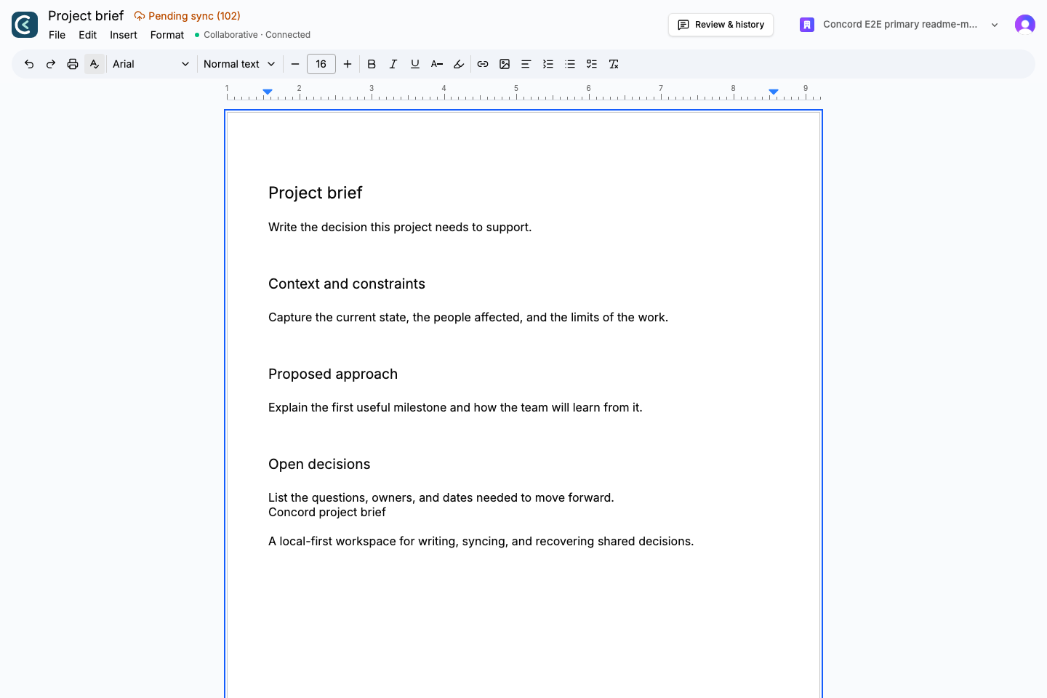Click the left indent marker on ruler
This screenshot has height=698, width=1047.
point(268,92)
